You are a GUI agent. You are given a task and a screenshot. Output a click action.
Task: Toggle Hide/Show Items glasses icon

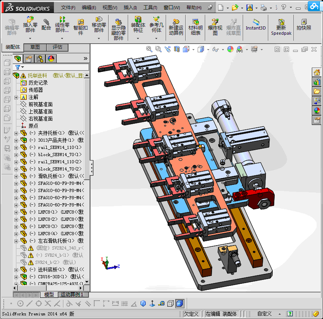coord(216,49)
